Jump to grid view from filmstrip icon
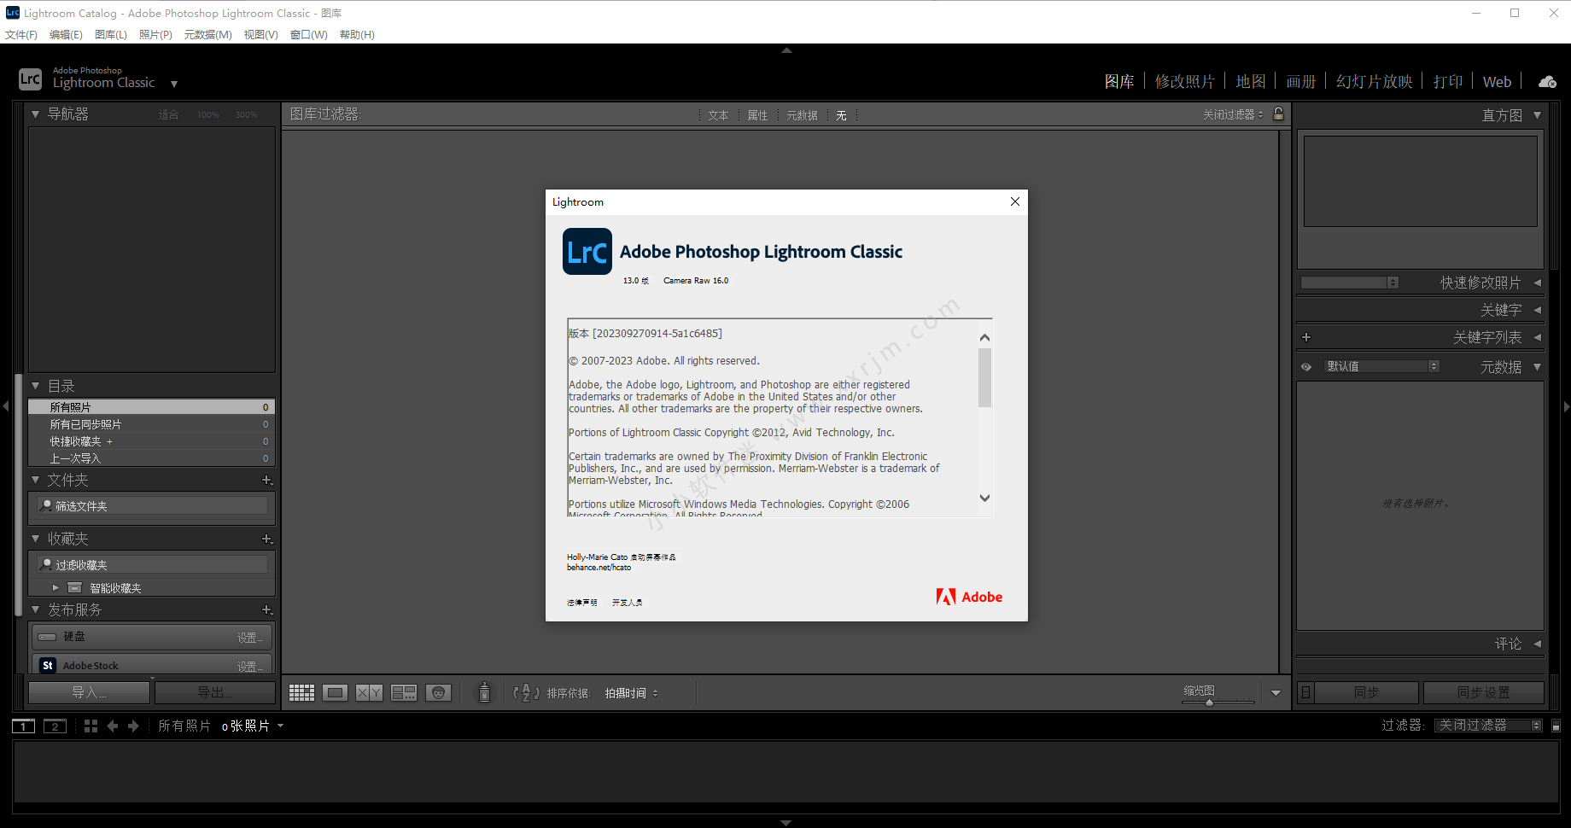This screenshot has height=828, width=1571. [91, 726]
